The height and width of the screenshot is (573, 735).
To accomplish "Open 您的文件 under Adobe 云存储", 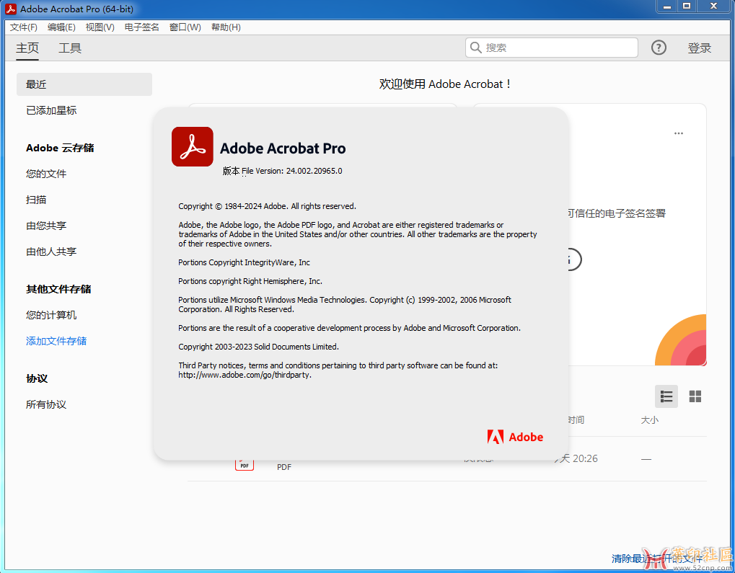I will (46, 174).
